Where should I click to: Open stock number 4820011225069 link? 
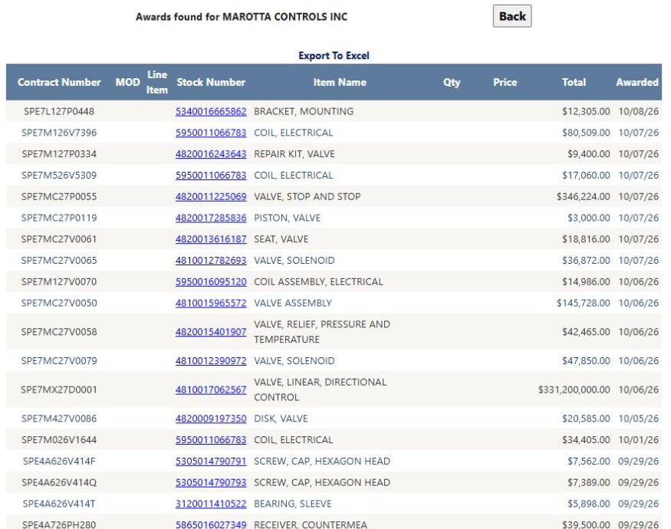[211, 196]
